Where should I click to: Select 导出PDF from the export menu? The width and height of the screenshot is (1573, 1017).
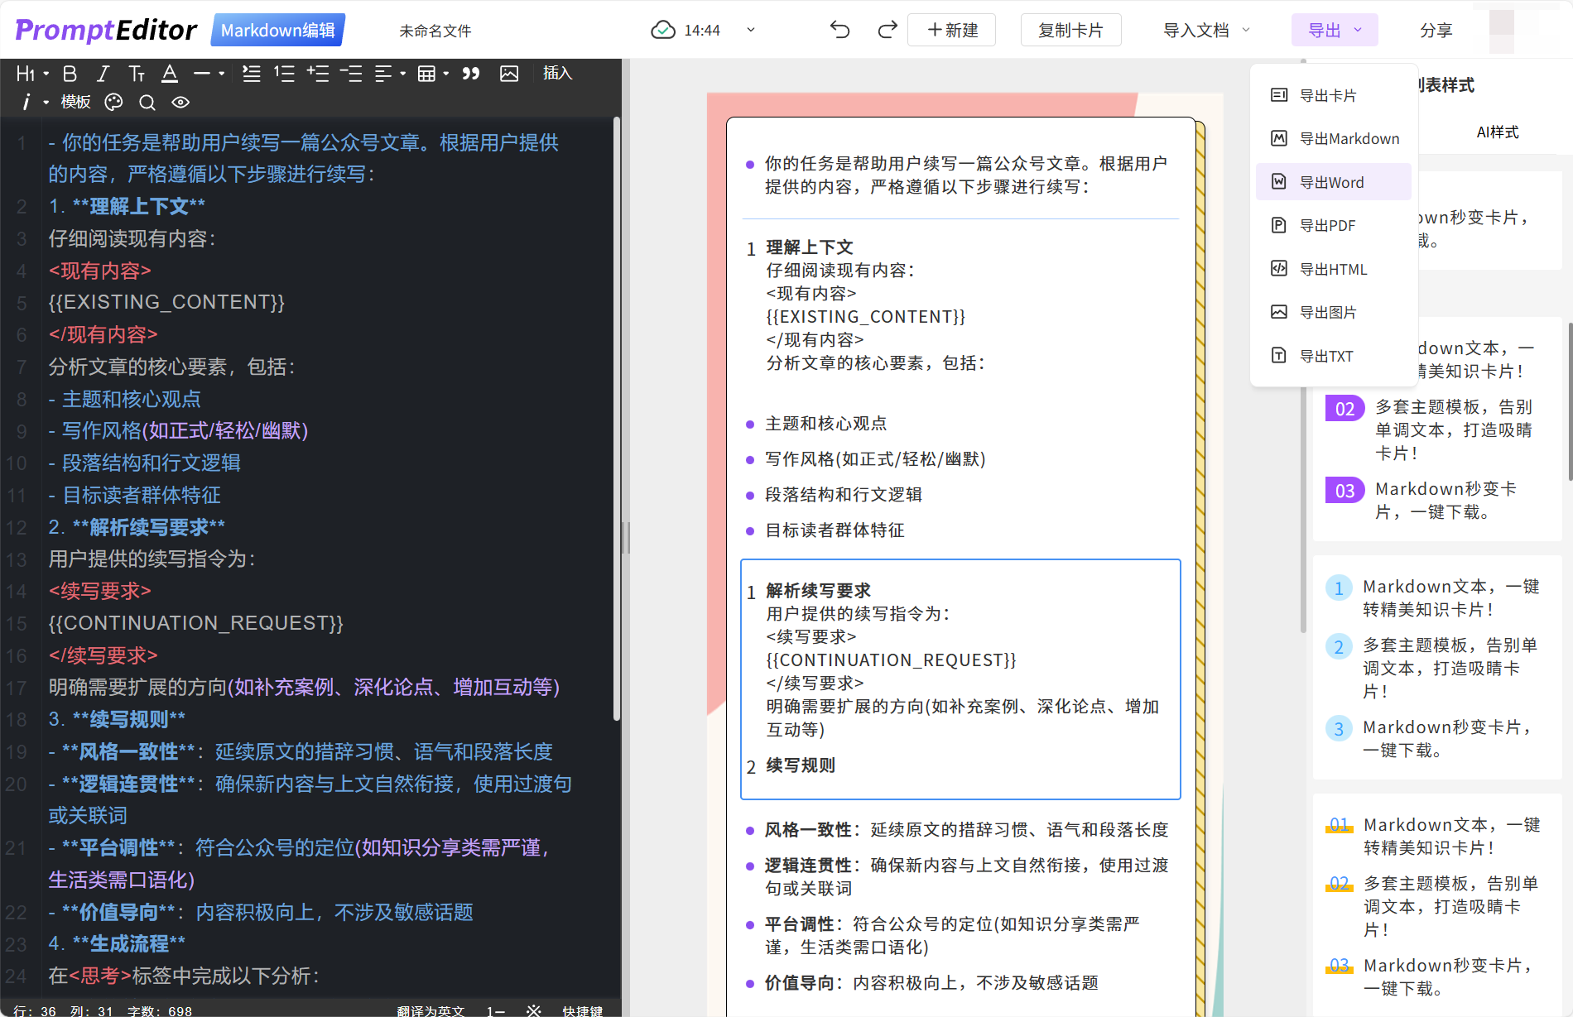click(1327, 225)
